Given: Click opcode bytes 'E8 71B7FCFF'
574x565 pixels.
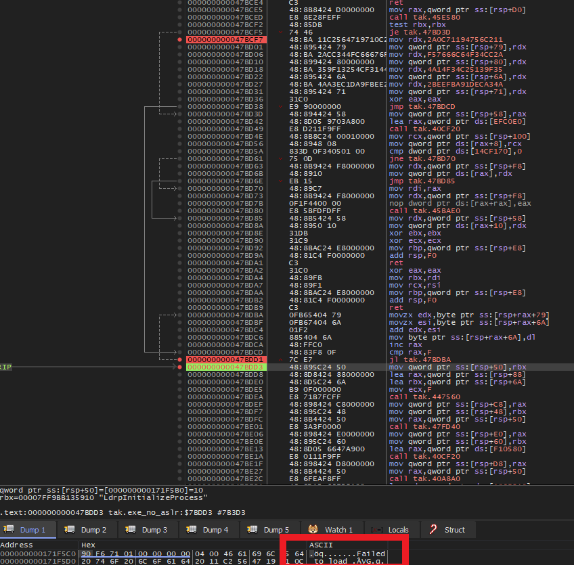Looking at the screenshot, I should (x=315, y=397).
